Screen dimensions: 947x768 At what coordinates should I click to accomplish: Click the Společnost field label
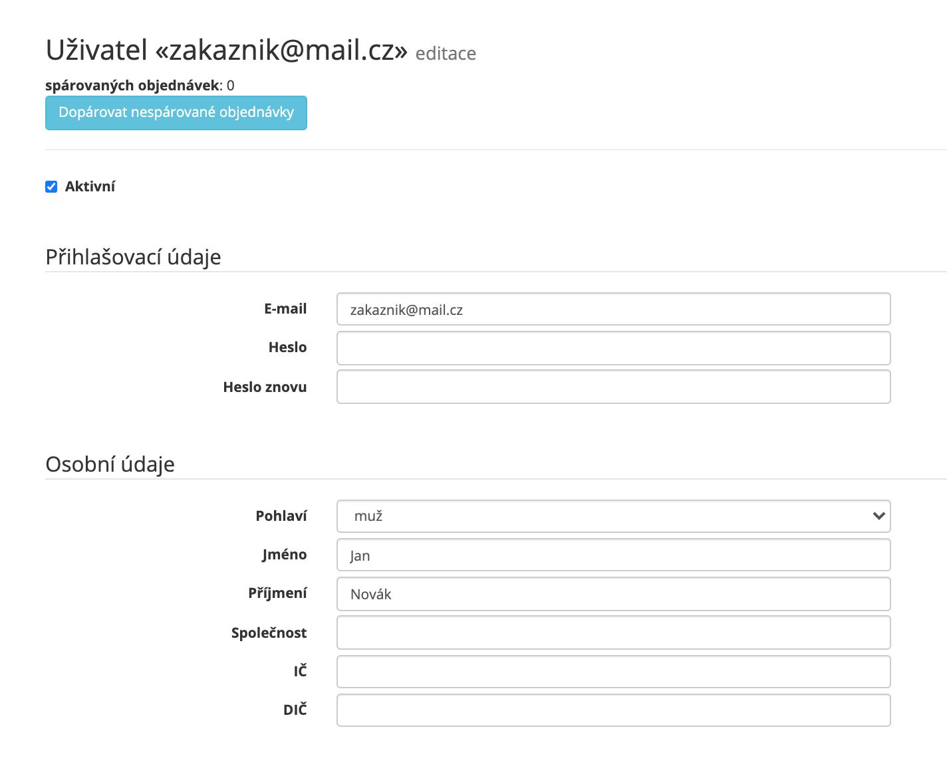(269, 633)
